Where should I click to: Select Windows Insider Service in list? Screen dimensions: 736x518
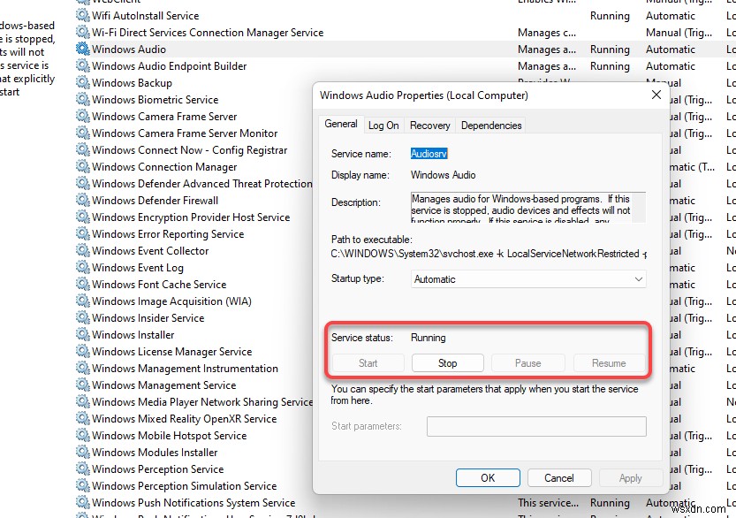pos(148,317)
